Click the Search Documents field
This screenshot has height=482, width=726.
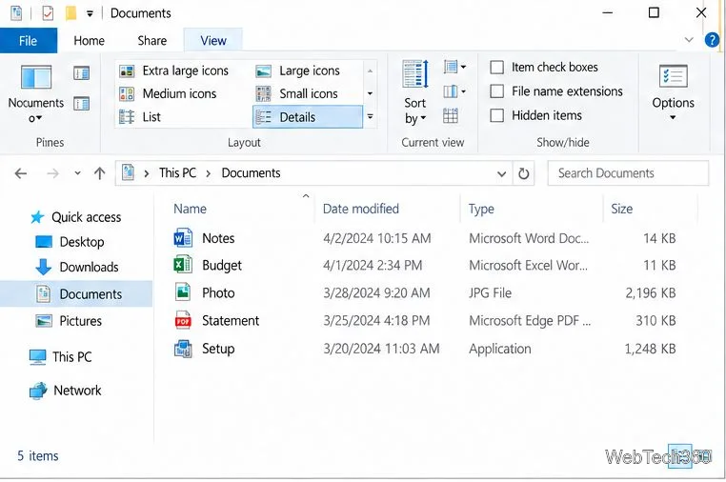pyautogui.click(x=628, y=173)
